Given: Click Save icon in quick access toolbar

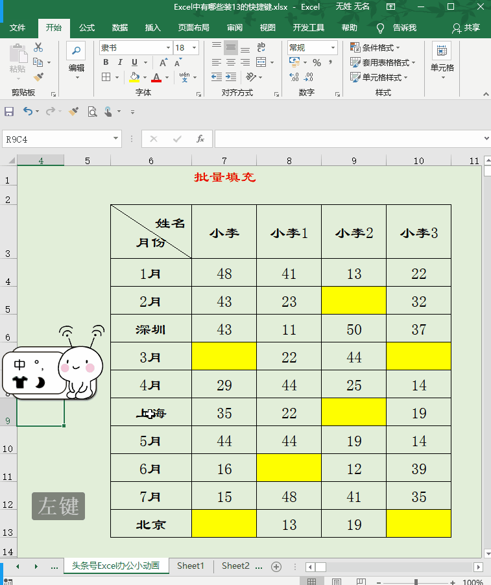Looking at the screenshot, I should (9, 112).
